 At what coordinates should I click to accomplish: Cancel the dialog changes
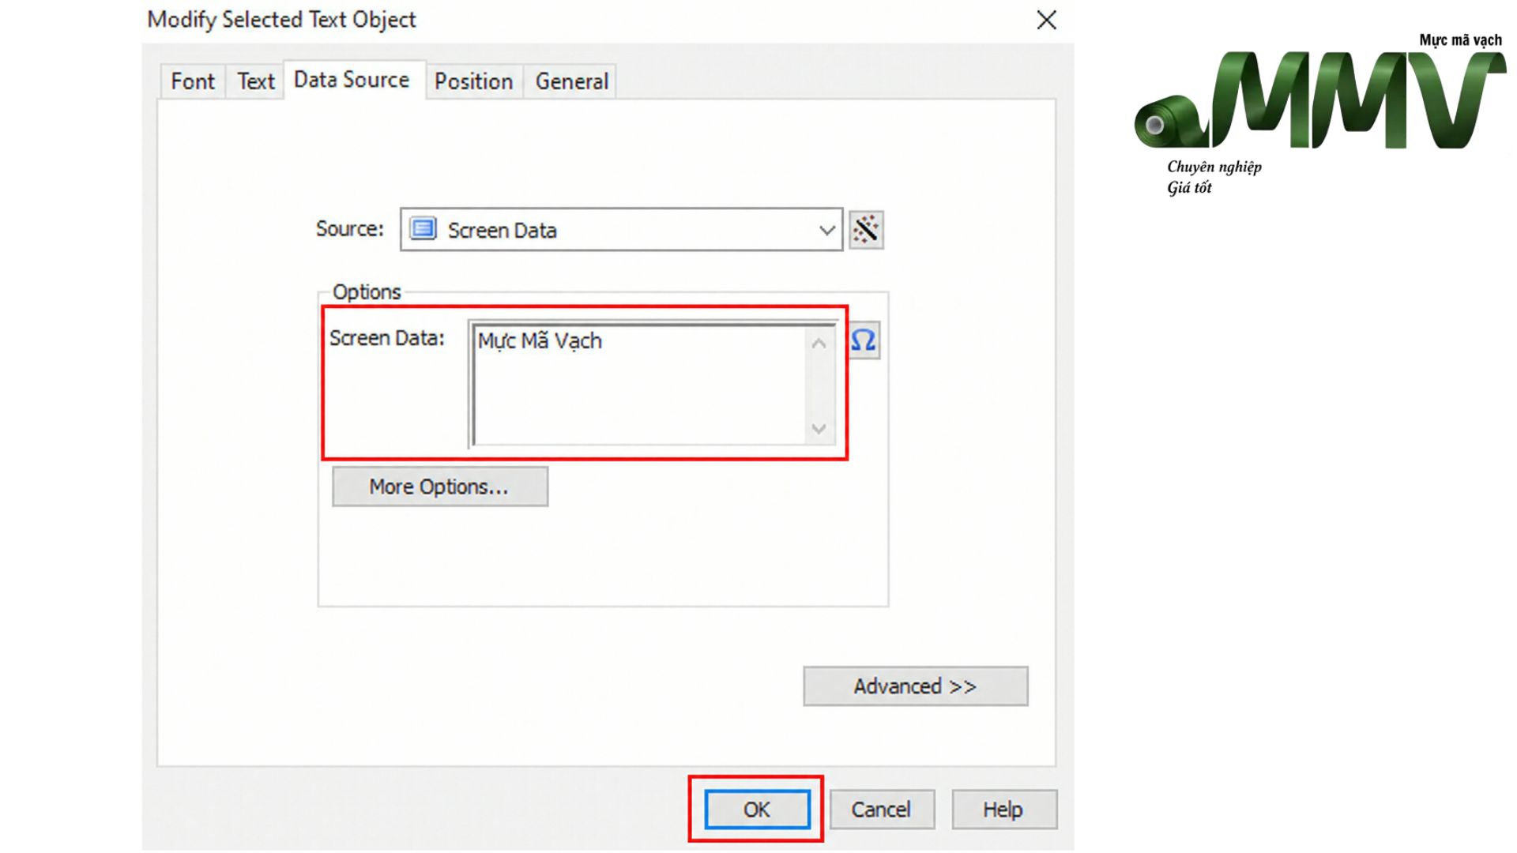pyautogui.click(x=882, y=810)
